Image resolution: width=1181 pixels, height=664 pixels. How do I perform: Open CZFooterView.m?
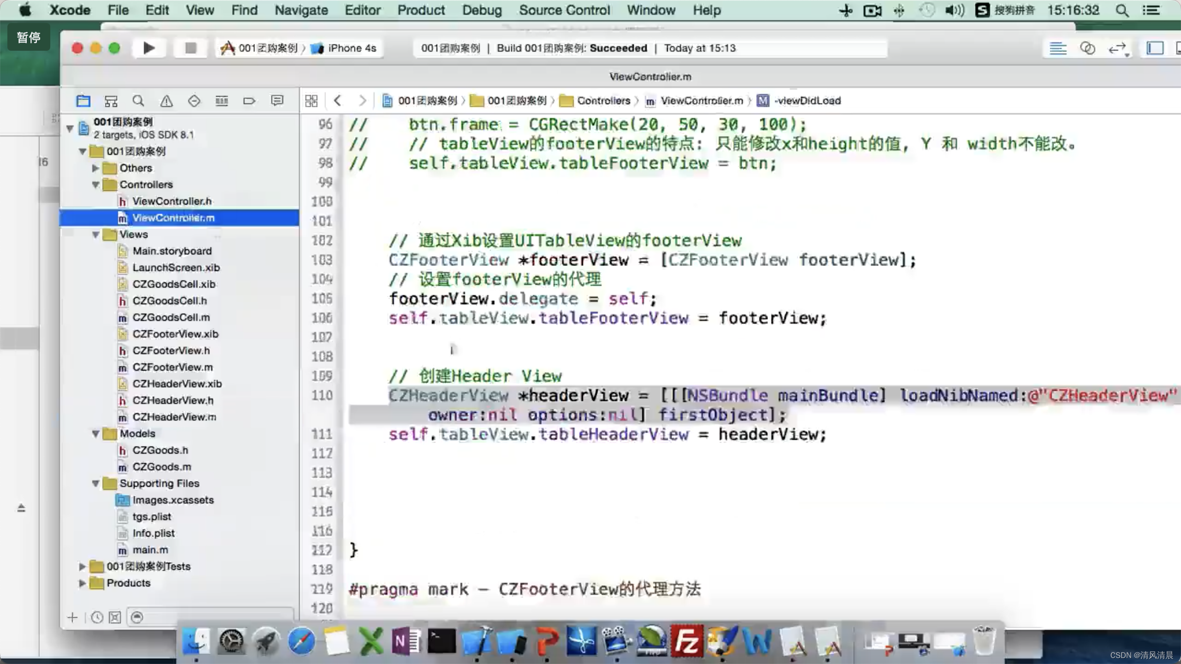pos(173,367)
